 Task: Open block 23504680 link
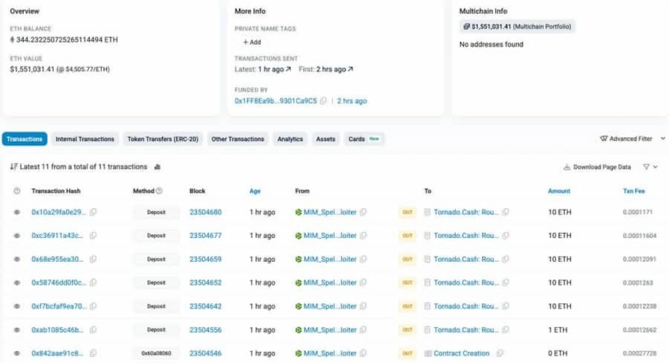point(205,212)
